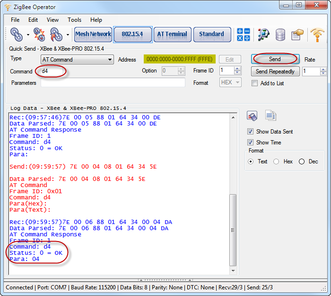The width and height of the screenshot is (331, 296).
Task: Open the AT Terminal mode
Action: (x=173, y=34)
